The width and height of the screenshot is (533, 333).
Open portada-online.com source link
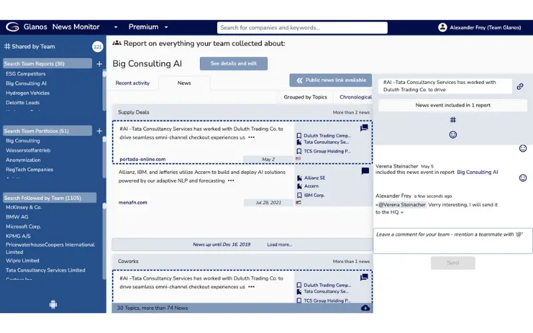coord(143,159)
